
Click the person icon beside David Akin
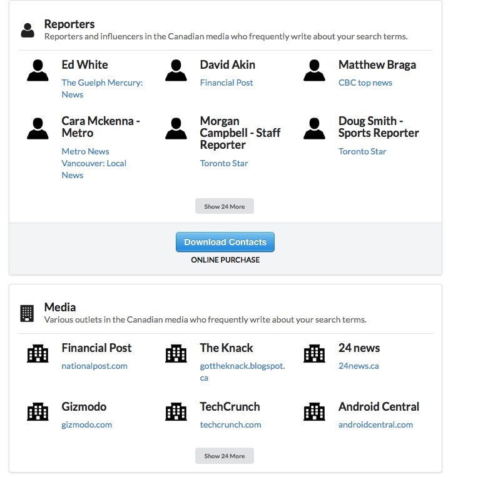(176, 71)
